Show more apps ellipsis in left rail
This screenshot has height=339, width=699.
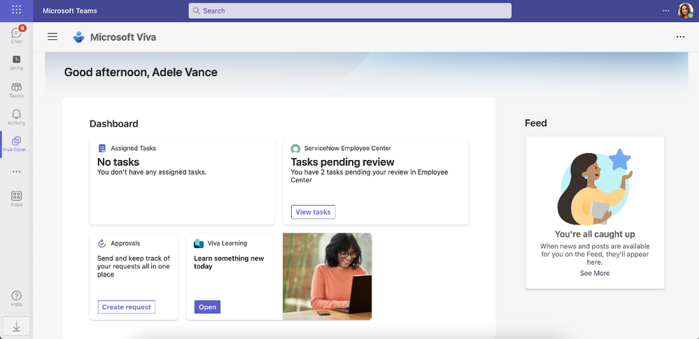(x=17, y=171)
